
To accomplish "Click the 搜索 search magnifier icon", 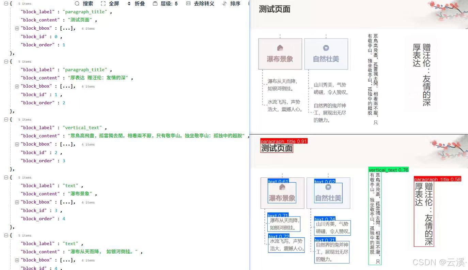I will [77, 4].
